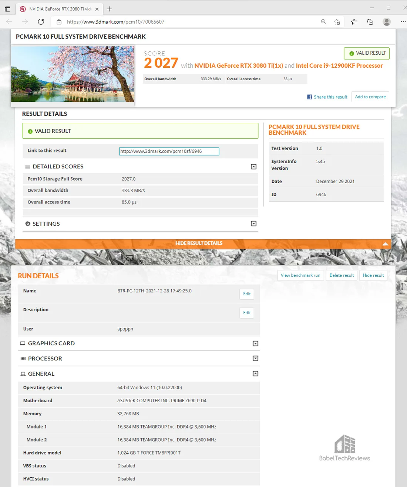Expand the Processor section
The width and height of the screenshot is (407, 487).
pos(255,358)
